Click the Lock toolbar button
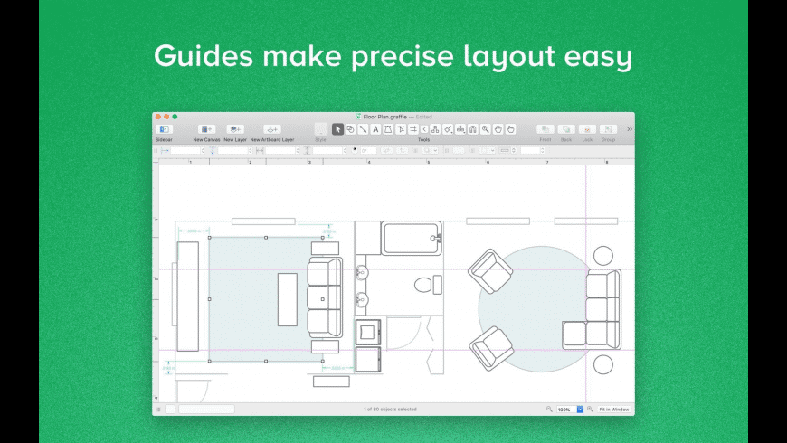787x443 pixels. (x=587, y=129)
